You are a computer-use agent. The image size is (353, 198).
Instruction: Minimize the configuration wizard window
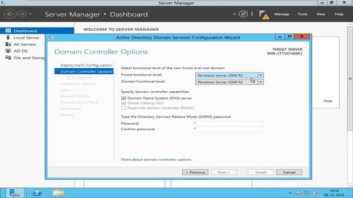280,37
